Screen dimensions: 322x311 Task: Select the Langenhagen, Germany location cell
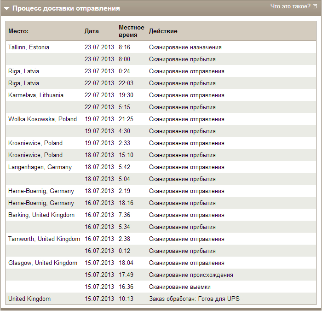pyautogui.click(x=40, y=167)
